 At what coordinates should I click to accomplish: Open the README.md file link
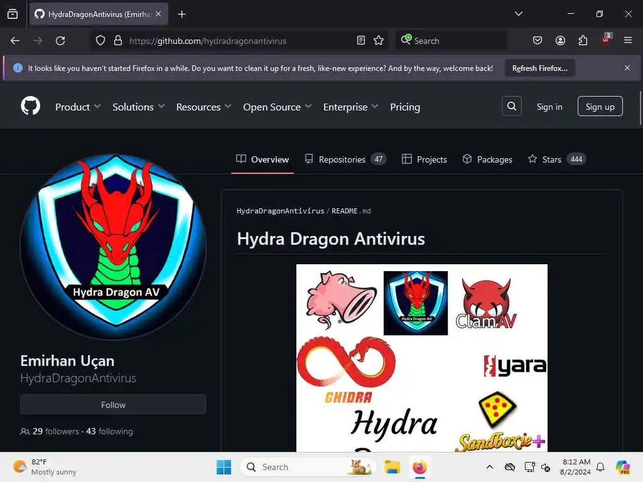click(351, 211)
